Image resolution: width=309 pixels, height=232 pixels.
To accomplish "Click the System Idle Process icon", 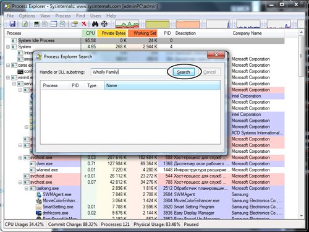I will click(14, 40).
